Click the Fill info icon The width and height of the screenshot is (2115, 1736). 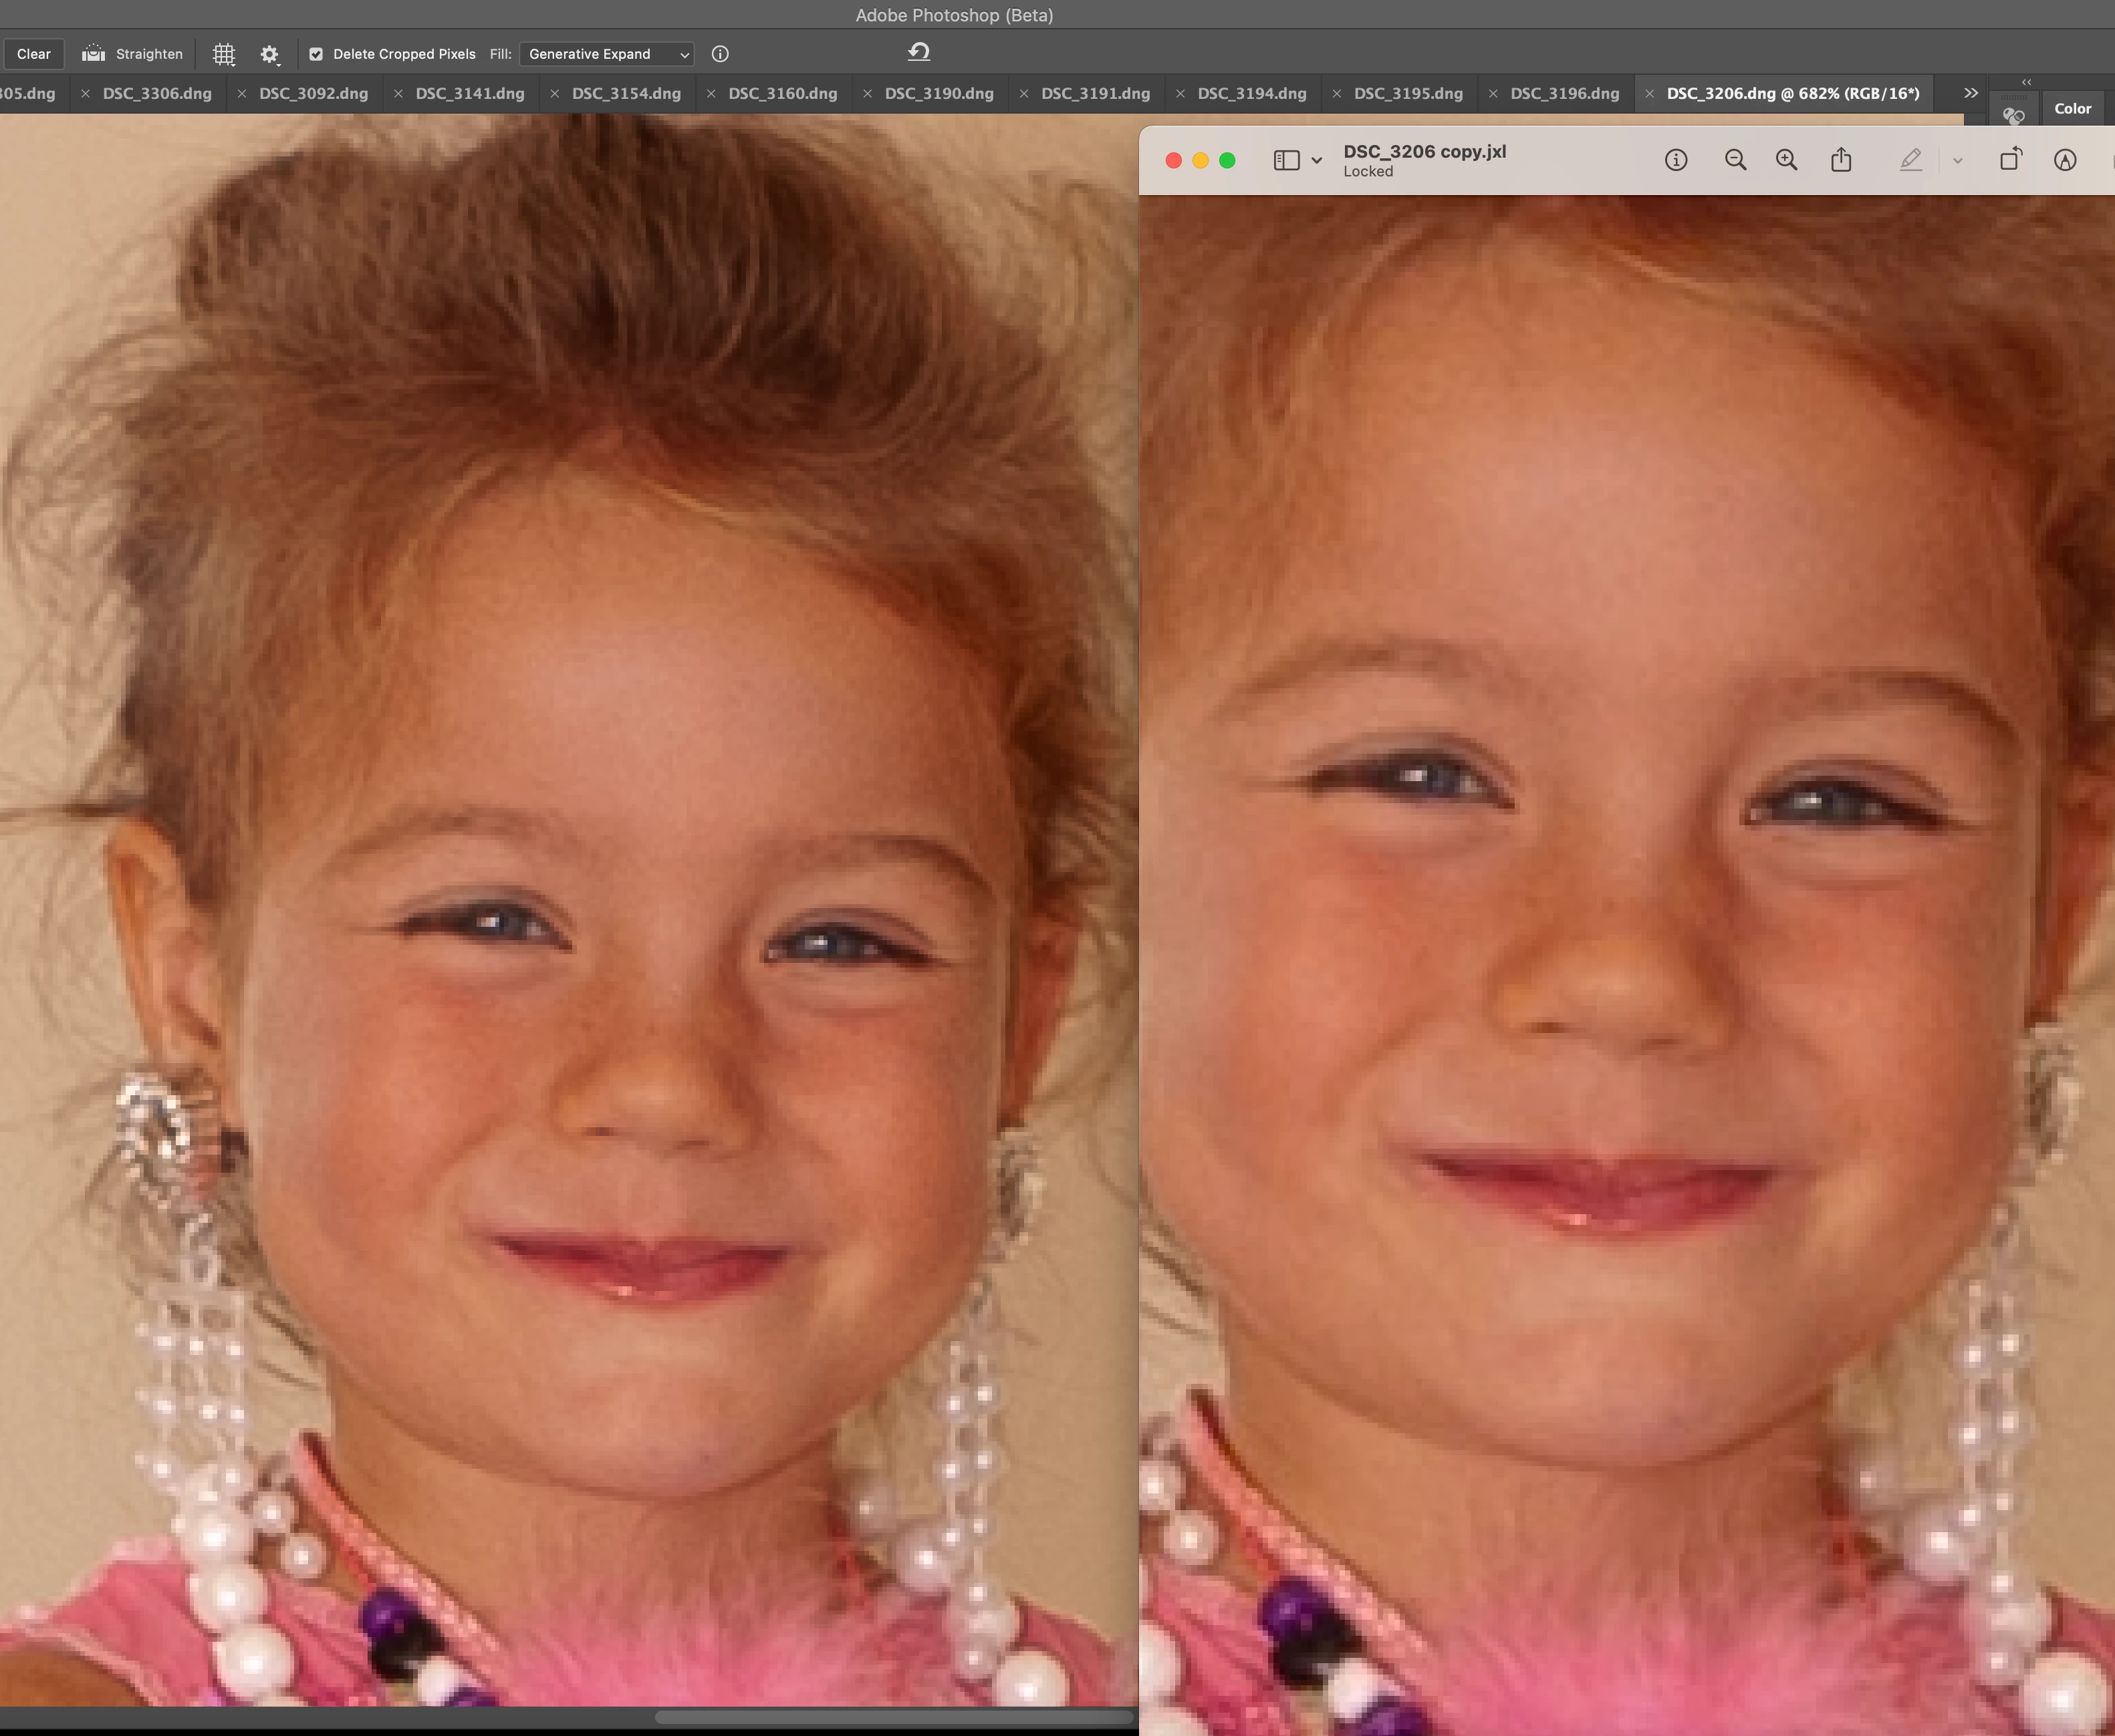pyautogui.click(x=719, y=54)
